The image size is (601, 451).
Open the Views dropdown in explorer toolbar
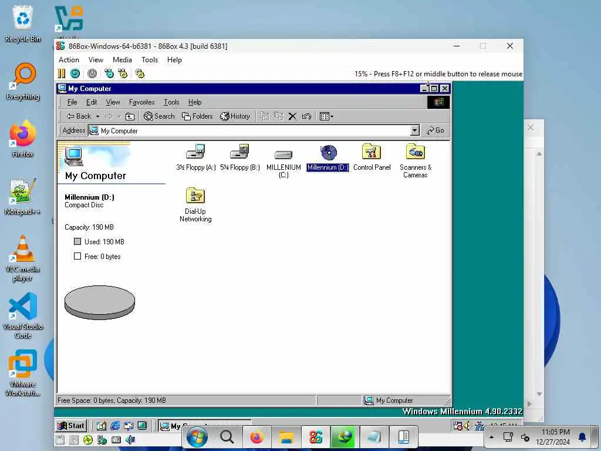click(x=326, y=116)
